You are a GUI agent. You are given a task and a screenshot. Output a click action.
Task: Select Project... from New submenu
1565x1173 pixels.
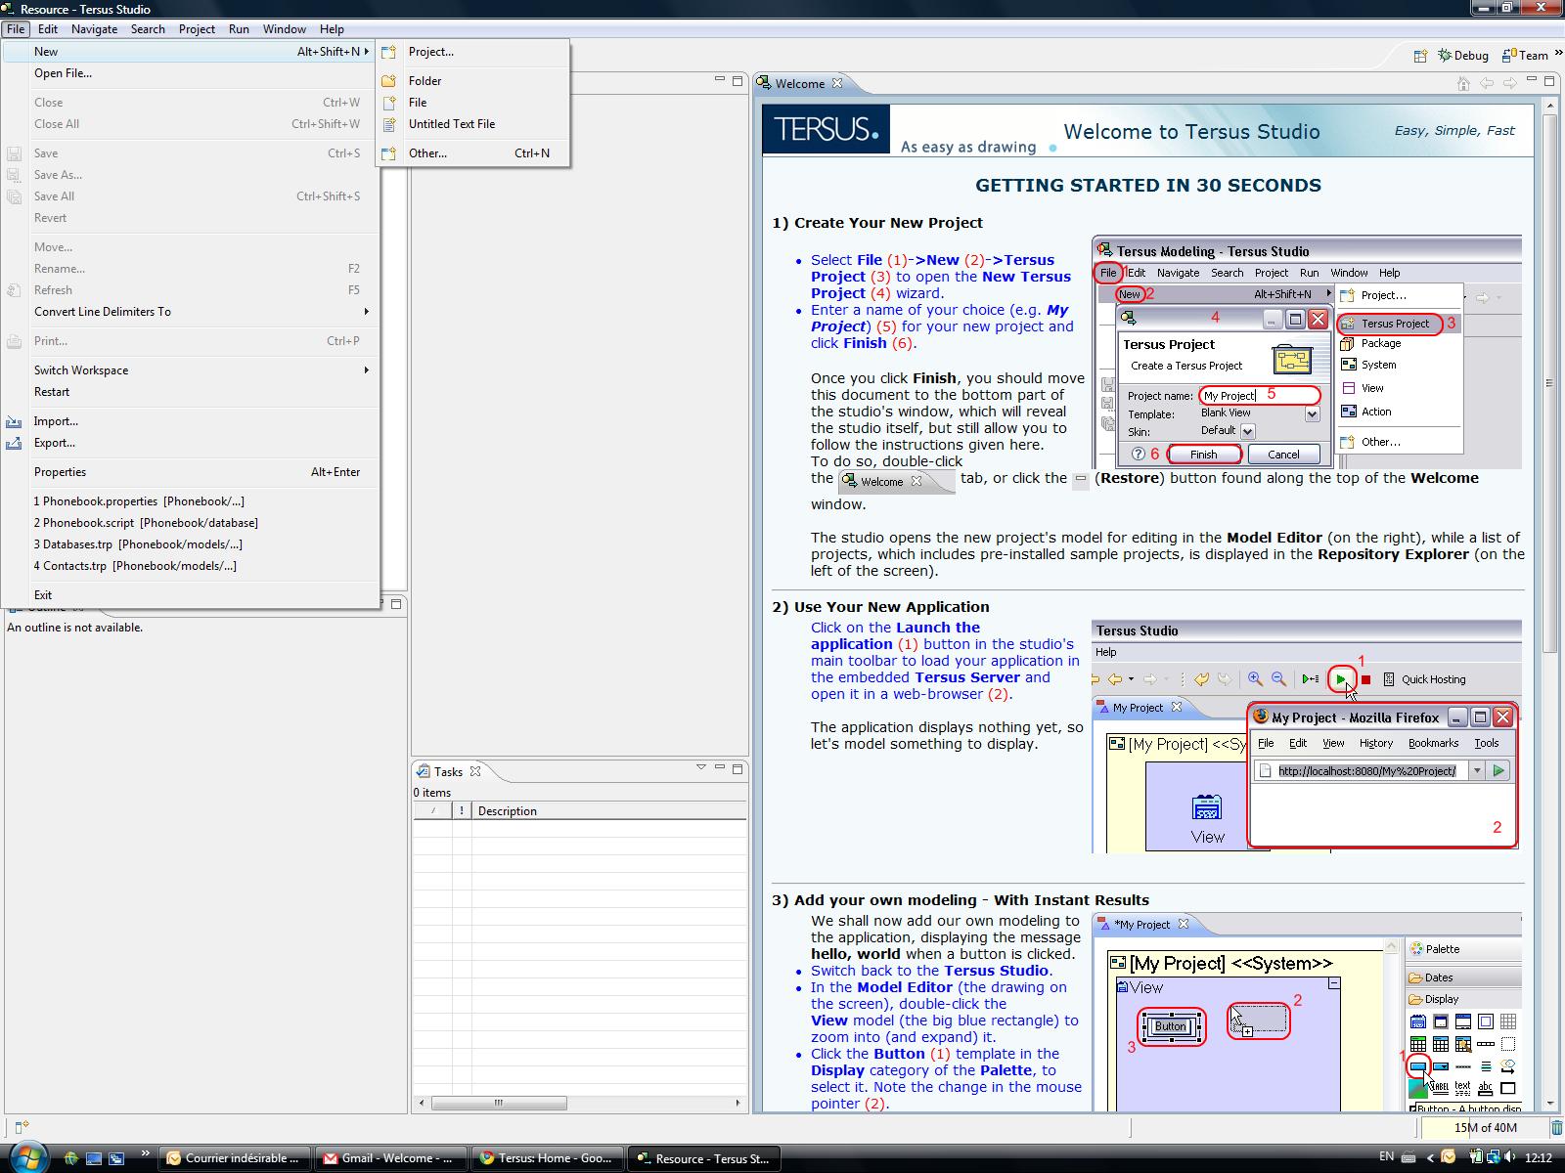430,52
